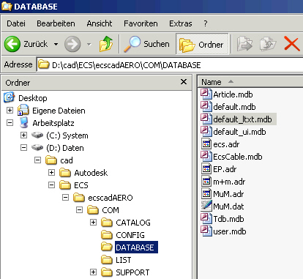Image resolution: width=303 pixels, height=279 pixels.
Task: Expand the SUPPORT folder node
Action: [x=93, y=272]
